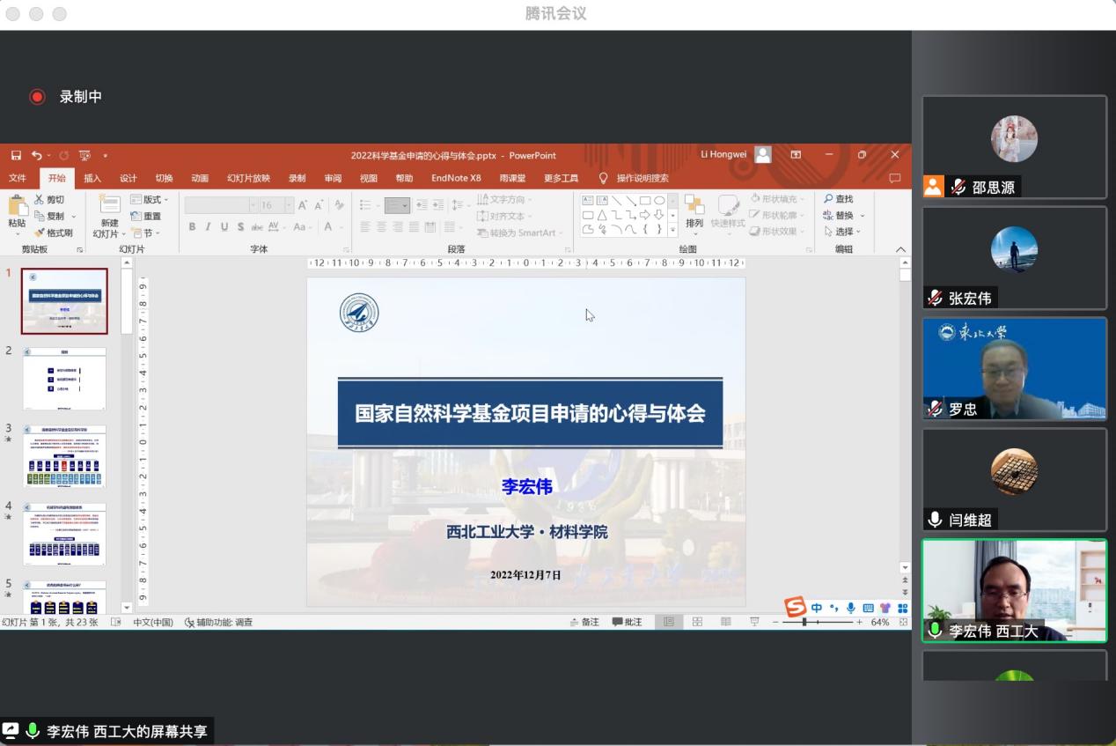This screenshot has height=746, width=1116.
Task: Expand the Layout (版式) dropdown
Action: click(x=151, y=200)
